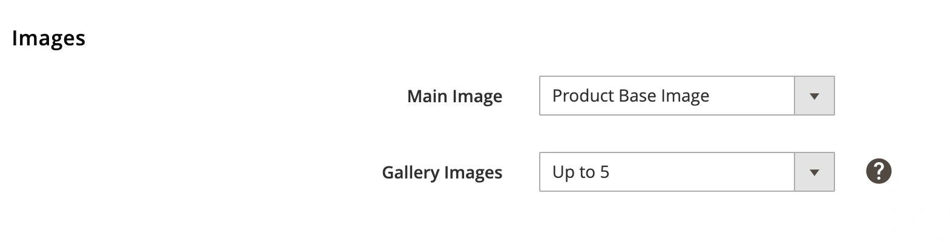Click the help question mark icon
This screenshot has height=242, width=950.
coord(878,172)
